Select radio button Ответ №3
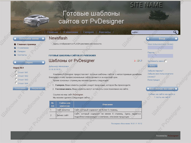The image size is (191, 143). 16,79
